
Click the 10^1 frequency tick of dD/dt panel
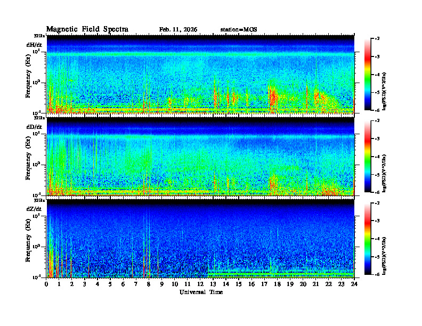click(x=37, y=133)
